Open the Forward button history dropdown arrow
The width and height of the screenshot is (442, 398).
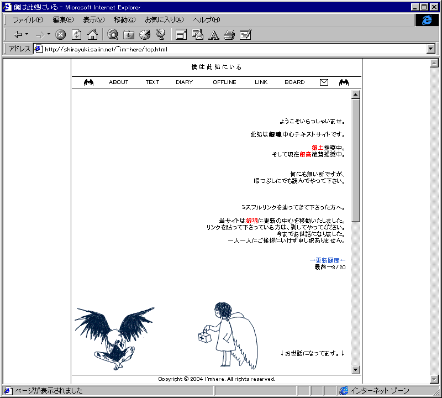(x=49, y=34)
